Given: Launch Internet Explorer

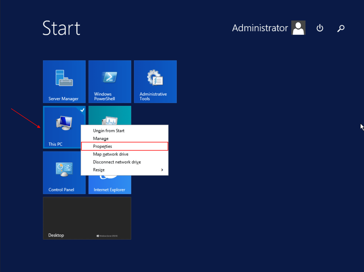Looking at the screenshot, I should coord(110,186).
